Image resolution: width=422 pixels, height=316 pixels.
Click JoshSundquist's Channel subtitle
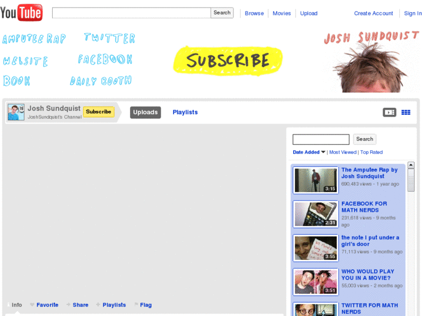[x=55, y=117]
